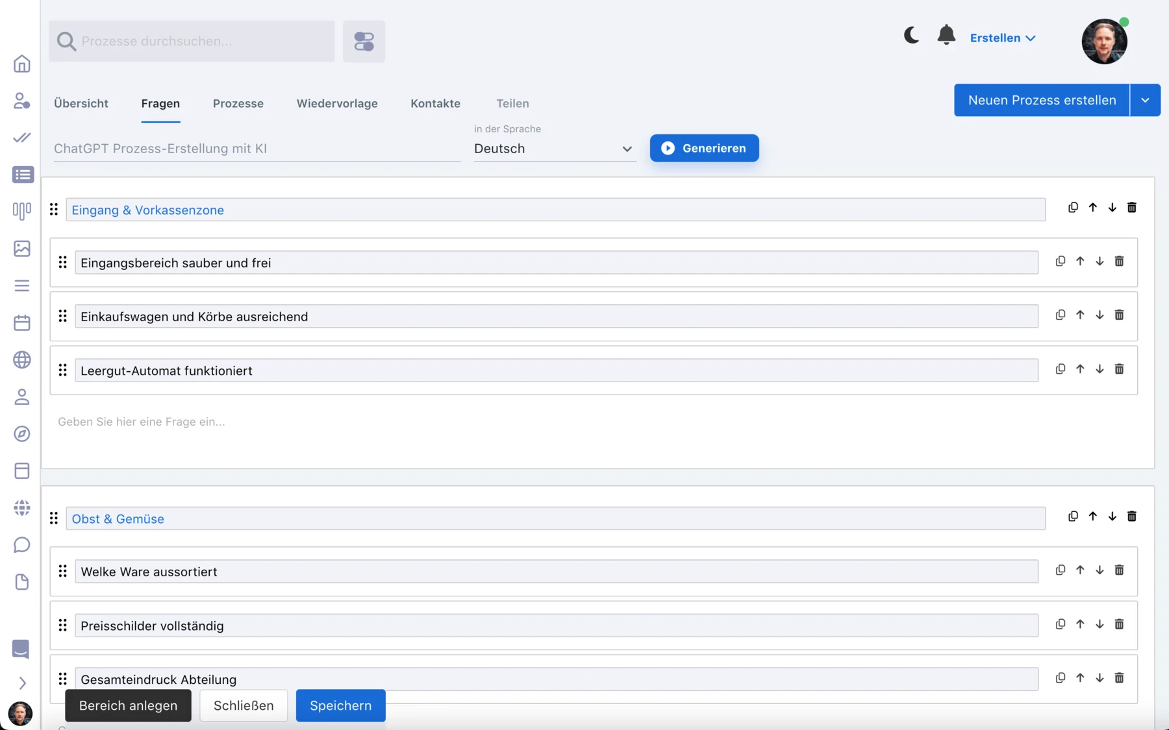Open the document file sidebar icon

pyautogui.click(x=22, y=581)
